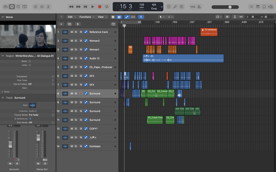276x172 pixels.
Task: Open the Edit menu
Action: pyautogui.click(x=72, y=17)
